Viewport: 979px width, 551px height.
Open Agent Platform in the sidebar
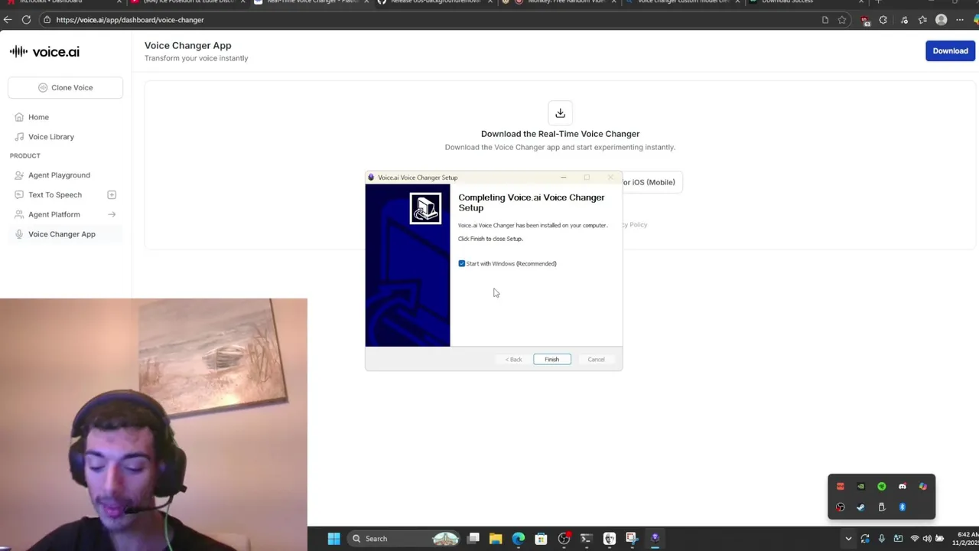point(54,214)
